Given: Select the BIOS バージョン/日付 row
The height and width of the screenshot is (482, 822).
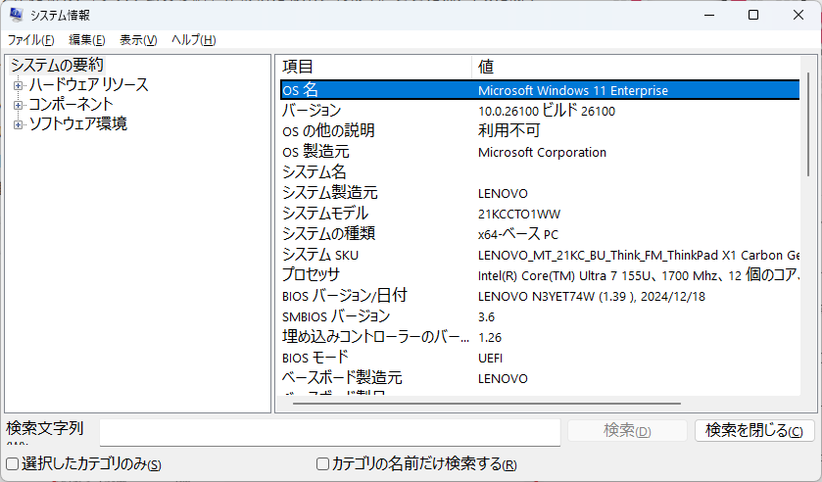Looking at the screenshot, I should point(540,295).
